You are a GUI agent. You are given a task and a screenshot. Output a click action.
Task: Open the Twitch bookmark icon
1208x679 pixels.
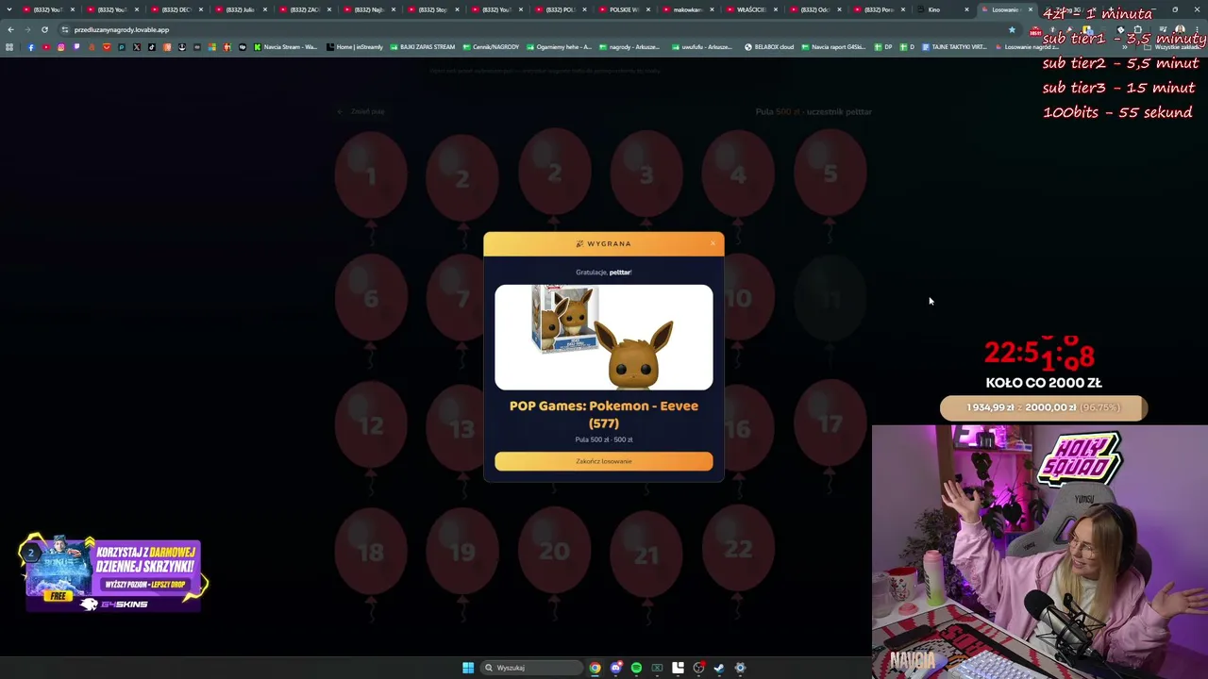pos(76,47)
